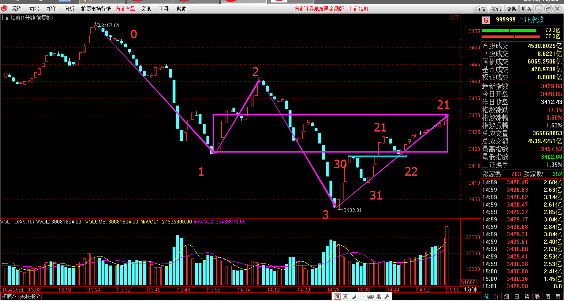
Task: Click the 交易 button at top right
Action: click(511, 9)
